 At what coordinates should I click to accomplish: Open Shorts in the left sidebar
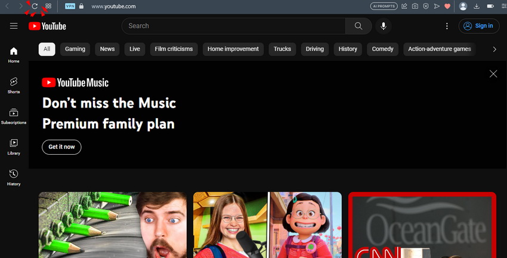tap(14, 85)
